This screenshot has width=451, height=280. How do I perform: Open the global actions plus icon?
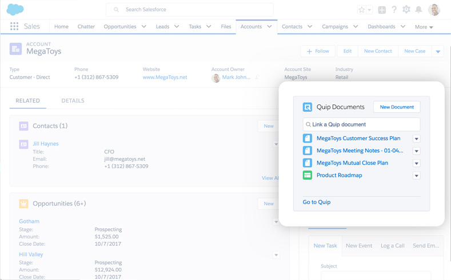(382, 10)
